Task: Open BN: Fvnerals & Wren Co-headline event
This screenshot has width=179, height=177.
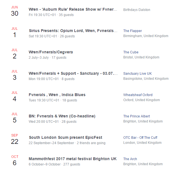Action: (62, 116)
